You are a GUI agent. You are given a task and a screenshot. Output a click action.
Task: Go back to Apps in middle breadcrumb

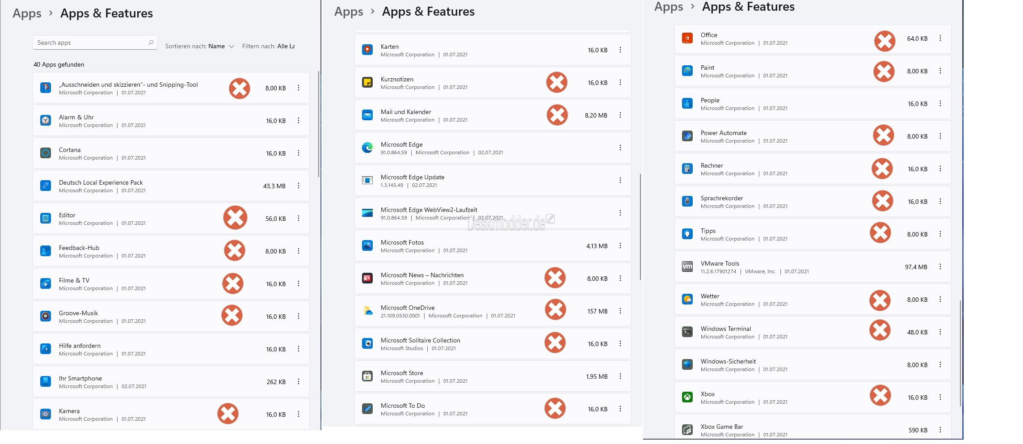pyautogui.click(x=349, y=12)
